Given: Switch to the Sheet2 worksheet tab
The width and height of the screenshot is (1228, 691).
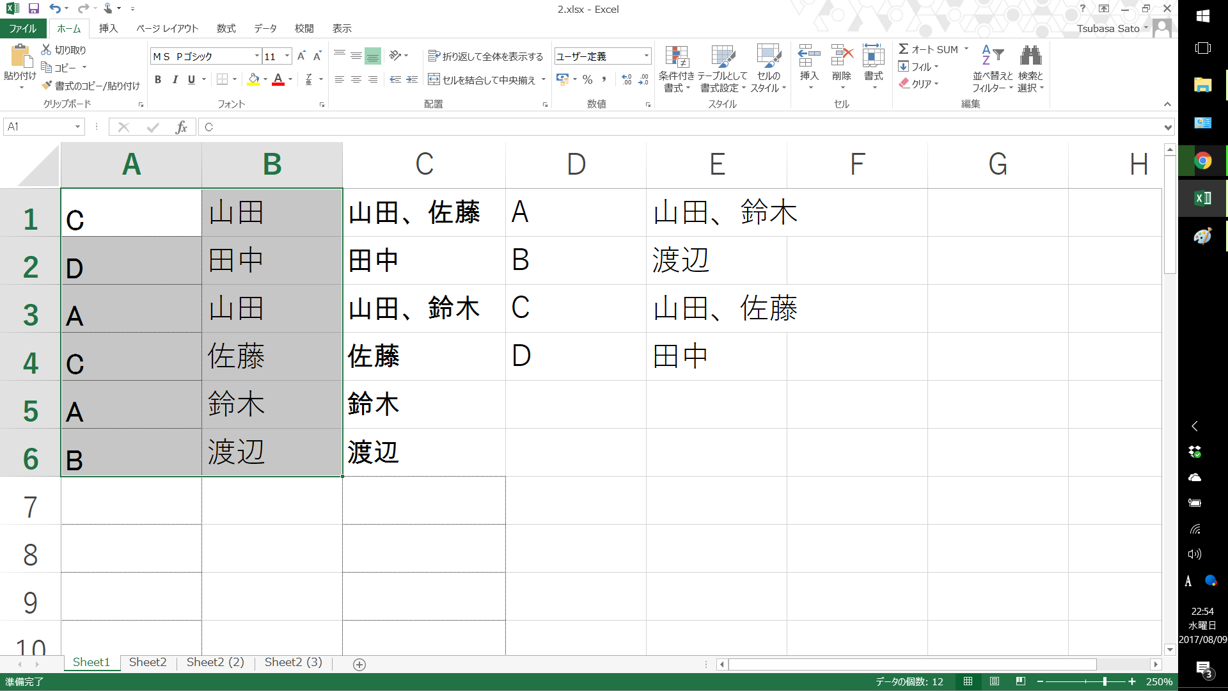Looking at the screenshot, I should click(147, 662).
